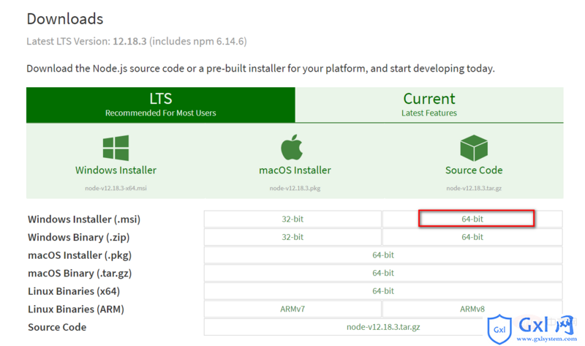Click the Download the Node.js source code paragraph
The width and height of the screenshot is (585, 346).
[x=260, y=69]
